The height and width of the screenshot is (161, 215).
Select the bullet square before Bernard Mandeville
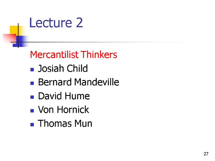pyautogui.click(x=32, y=83)
